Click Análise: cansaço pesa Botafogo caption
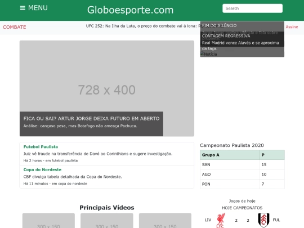The height and width of the screenshot is (228, 304). point(81,126)
